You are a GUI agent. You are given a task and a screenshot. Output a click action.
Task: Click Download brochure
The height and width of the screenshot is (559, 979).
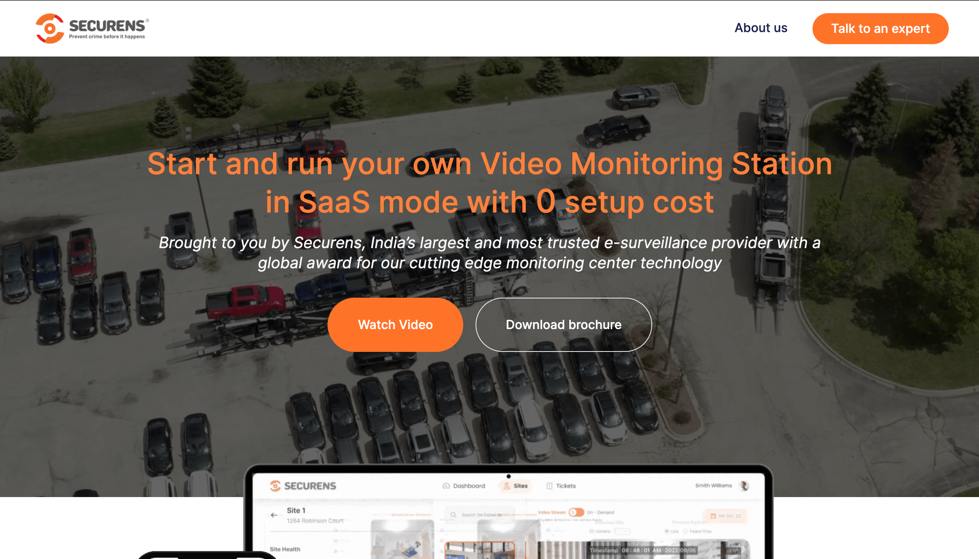click(x=562, y=324)
